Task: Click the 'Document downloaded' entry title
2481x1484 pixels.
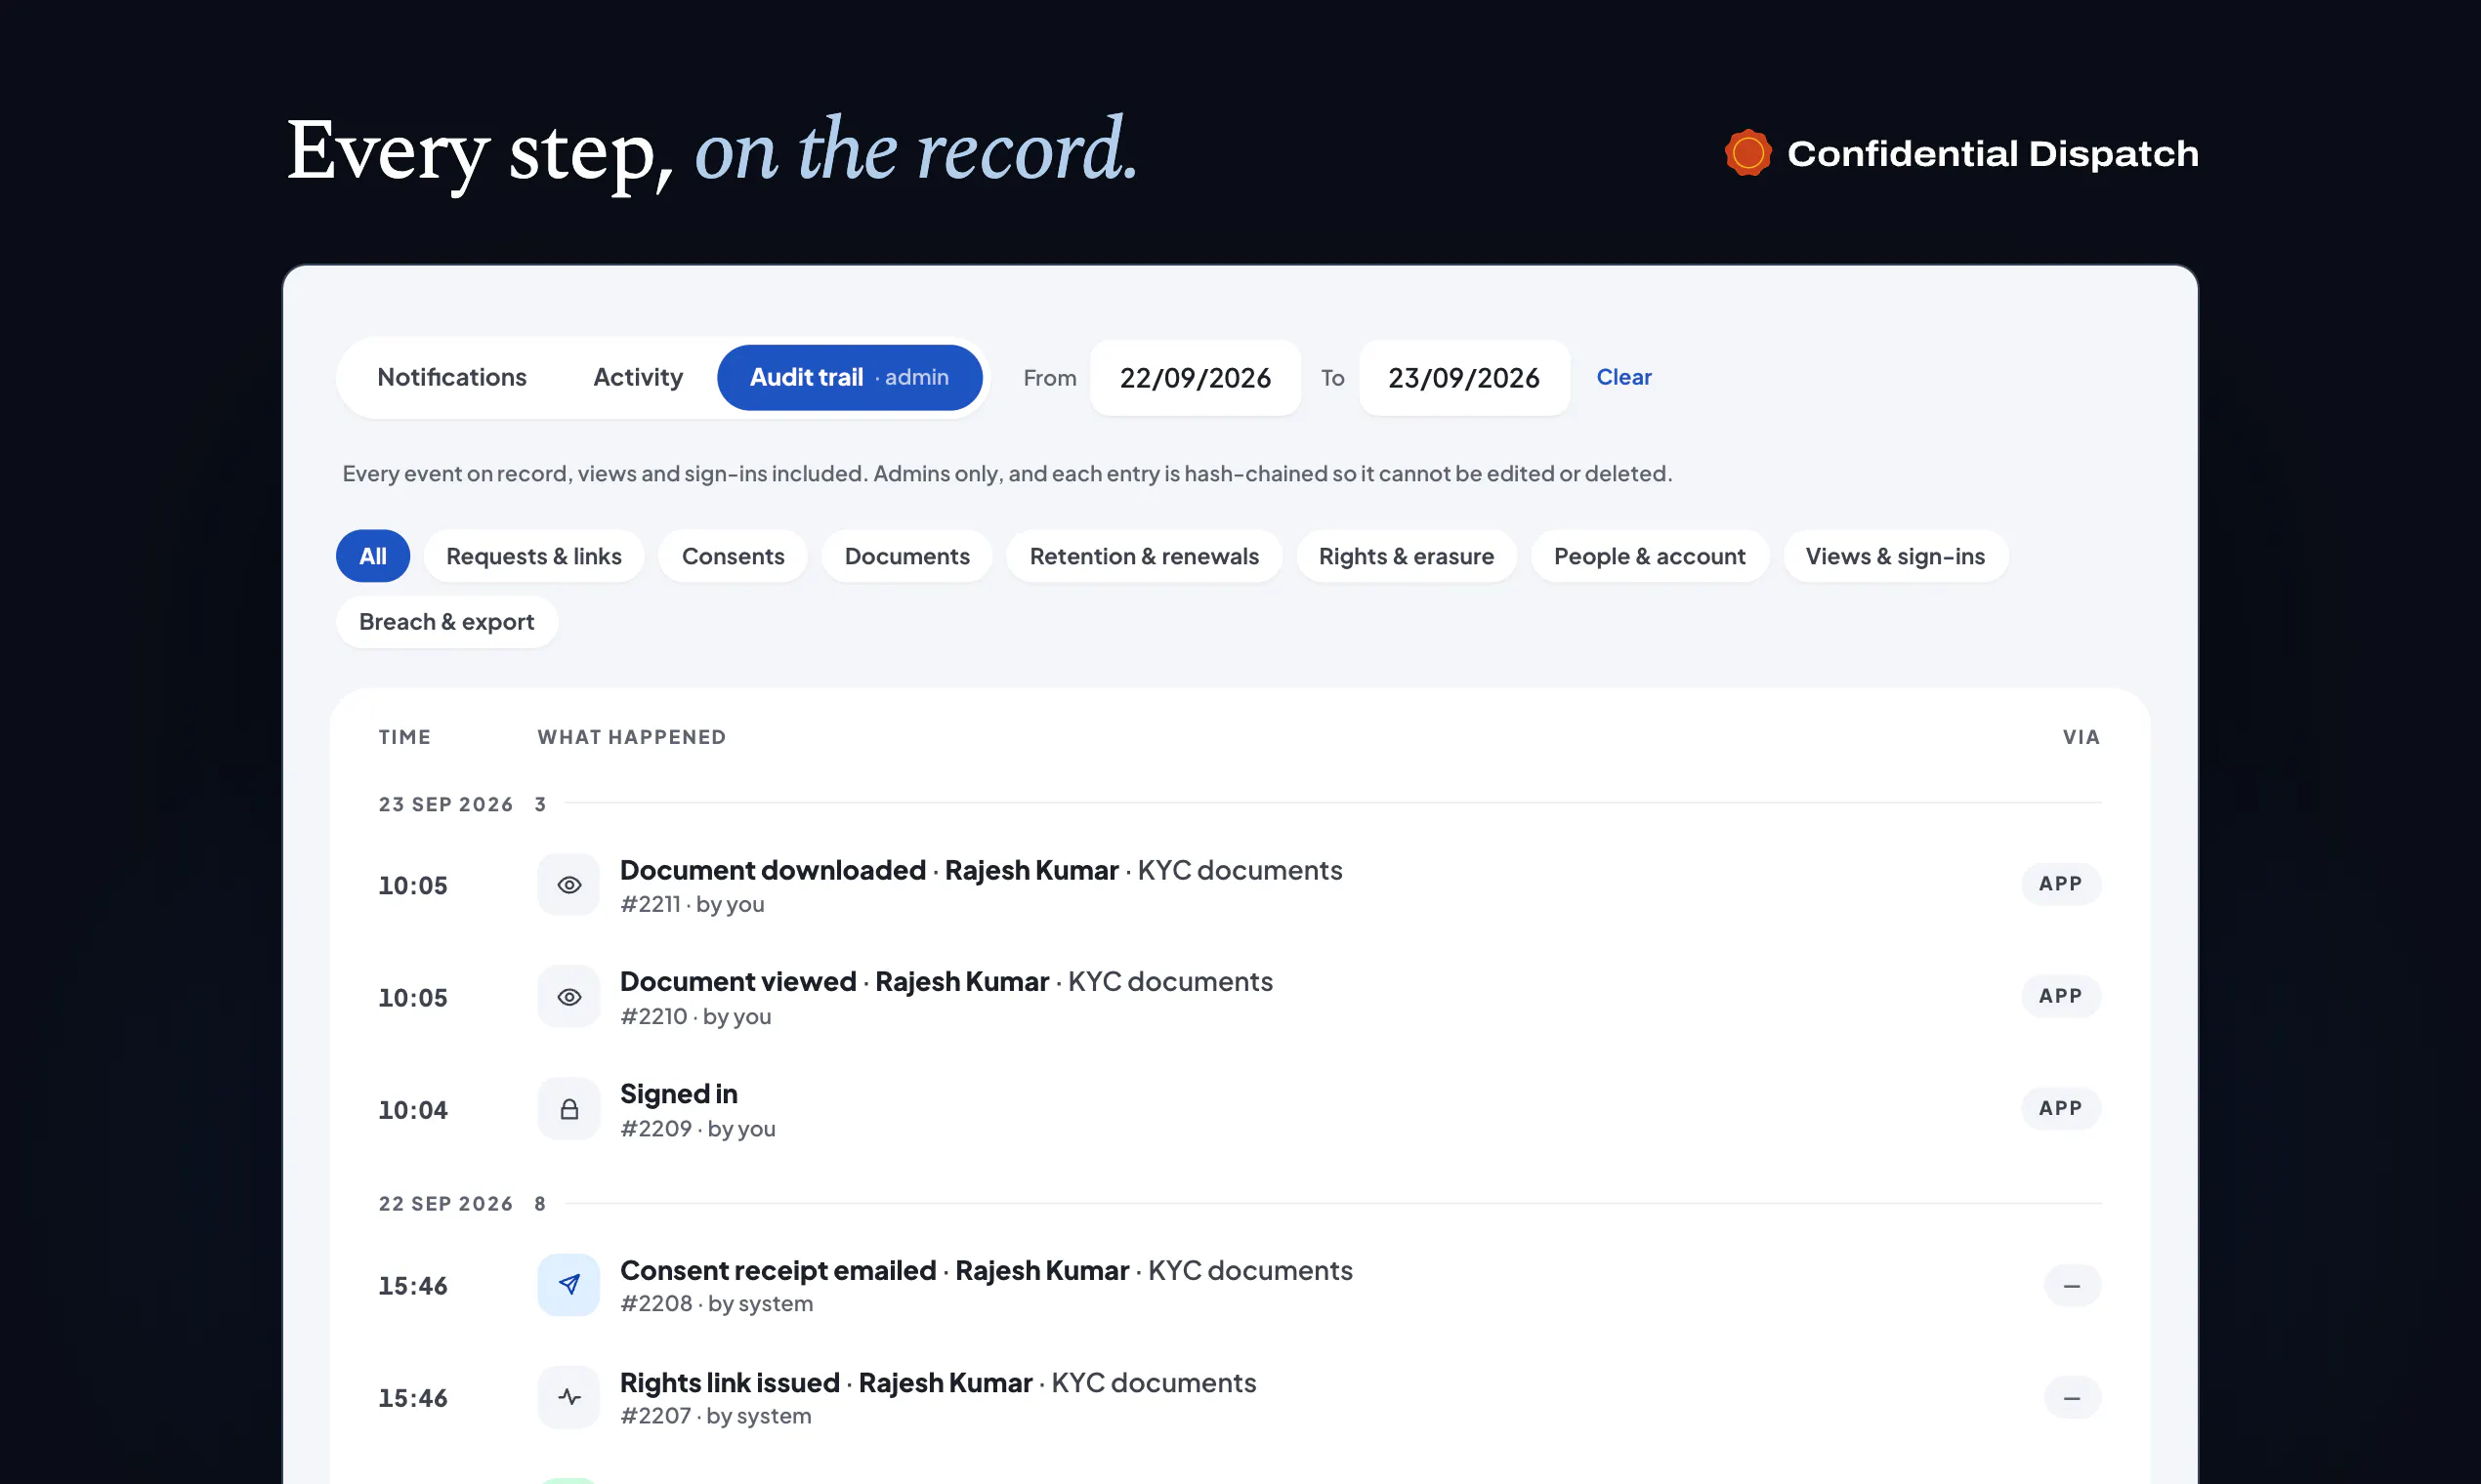Action: pyautogui.click(x=773, y=870)
